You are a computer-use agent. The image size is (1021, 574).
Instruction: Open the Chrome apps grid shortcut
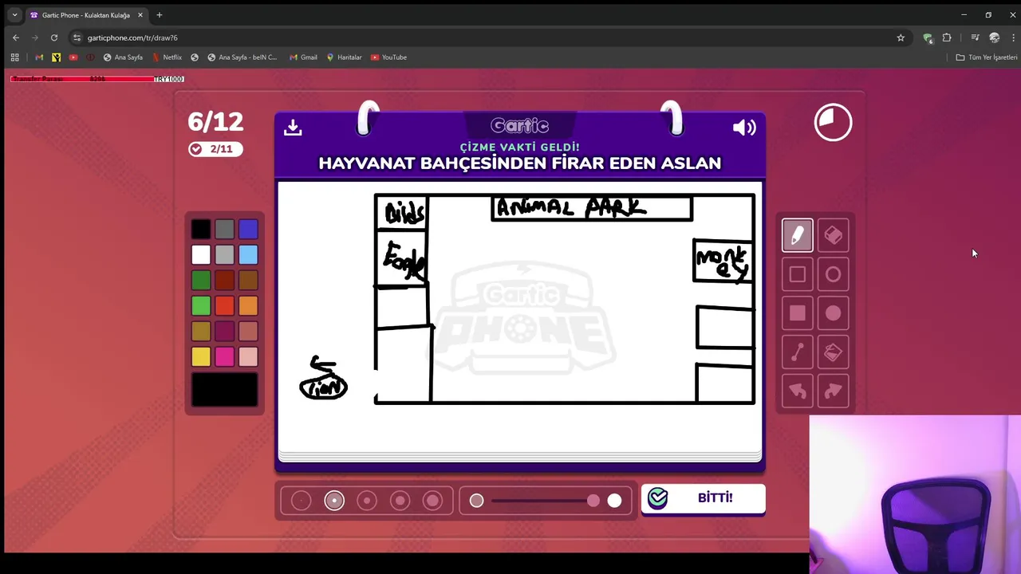(14, 57)
